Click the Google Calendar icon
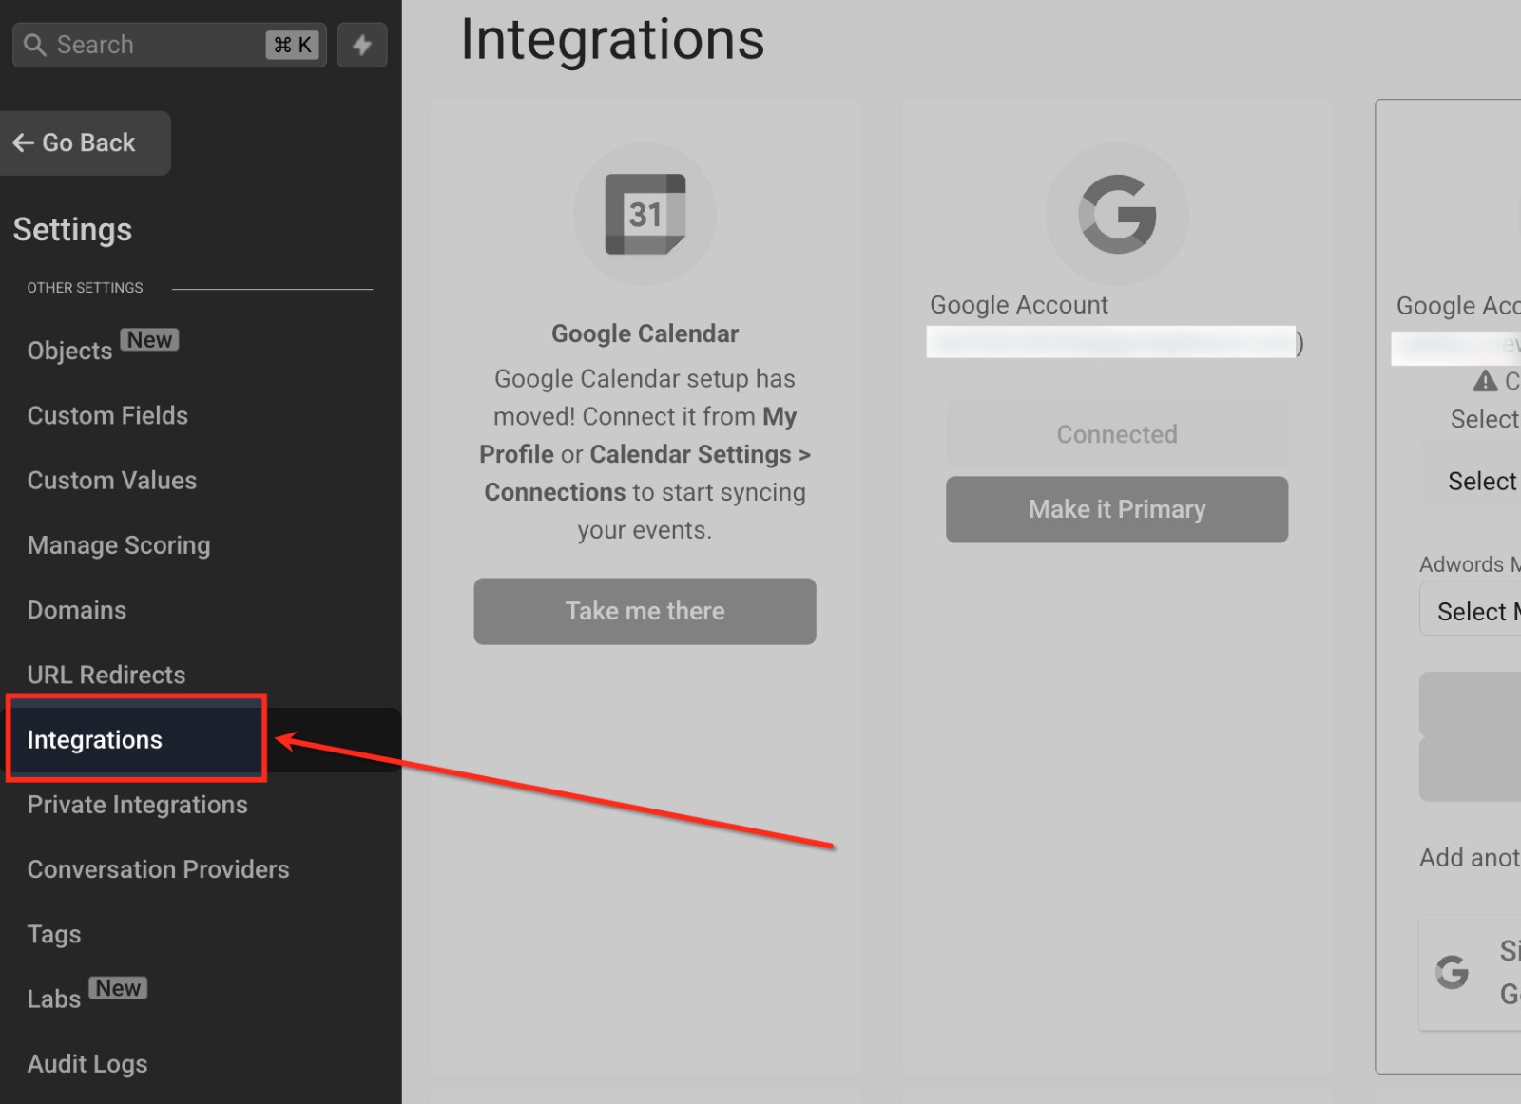This screenshot has height=1104, width=1521. pos(645,215)
